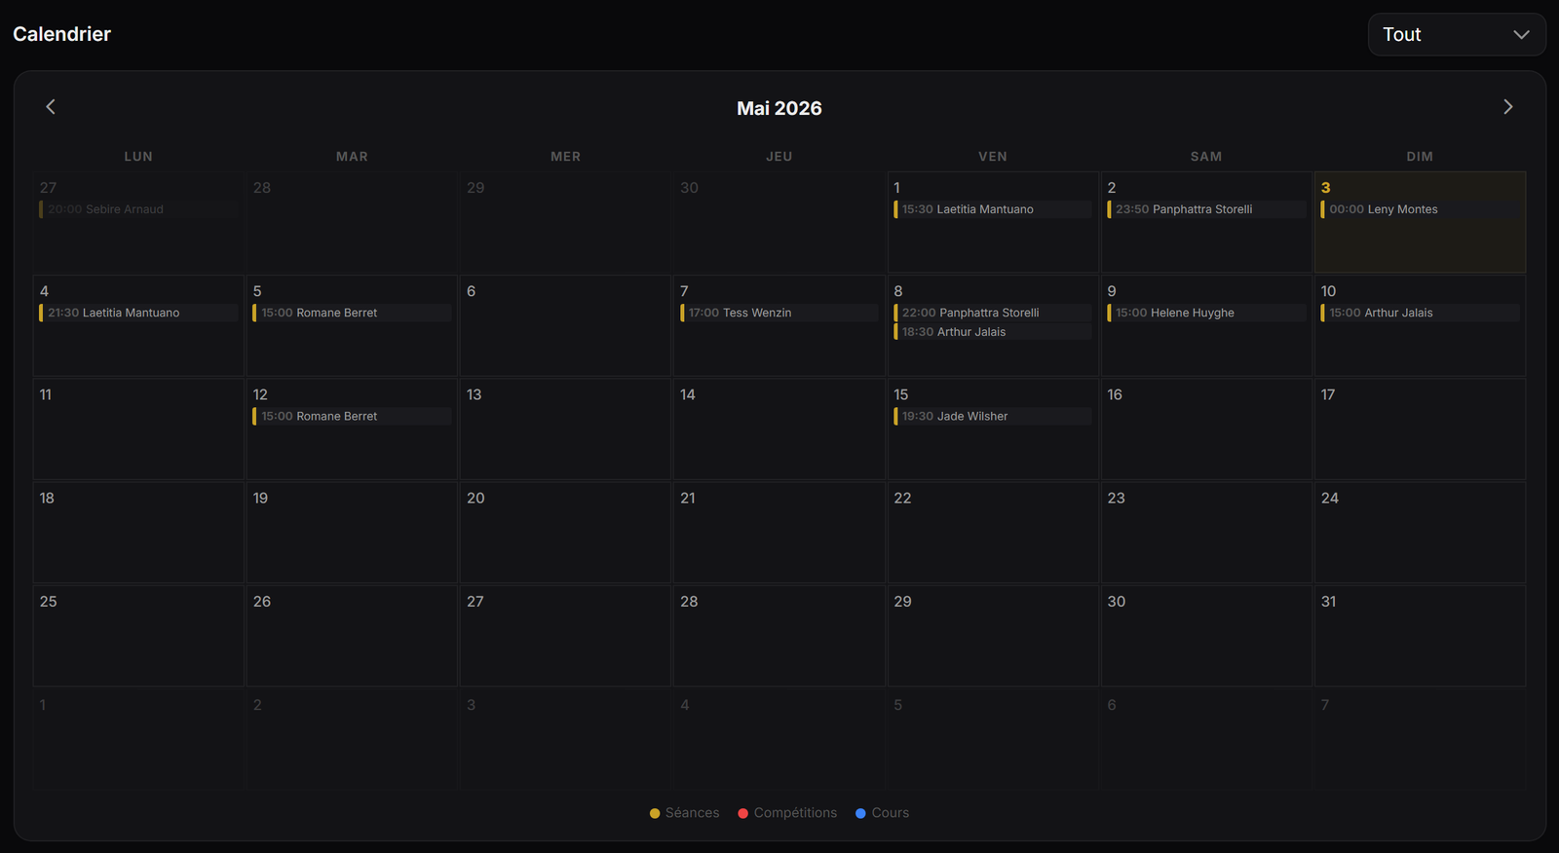Screen dimensions: 1559x853
Task: Select day 23 in the calendar
Action: coord(1206,533)
